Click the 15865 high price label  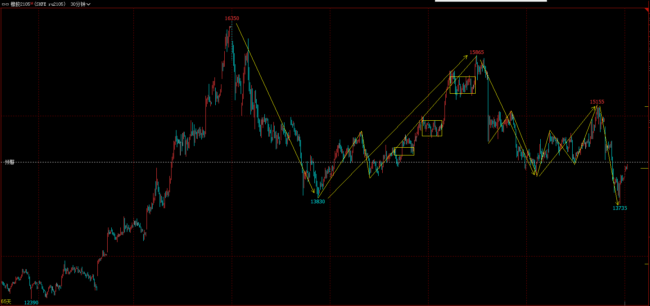476,52
